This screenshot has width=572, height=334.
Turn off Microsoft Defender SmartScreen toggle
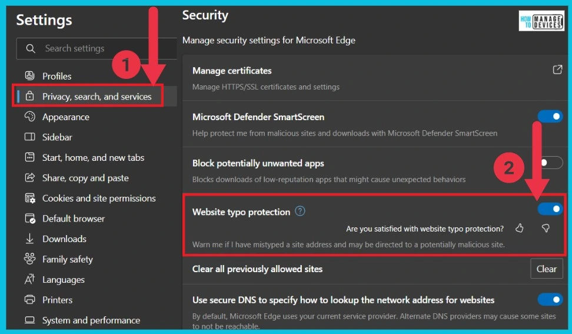[x=550, y=117]
